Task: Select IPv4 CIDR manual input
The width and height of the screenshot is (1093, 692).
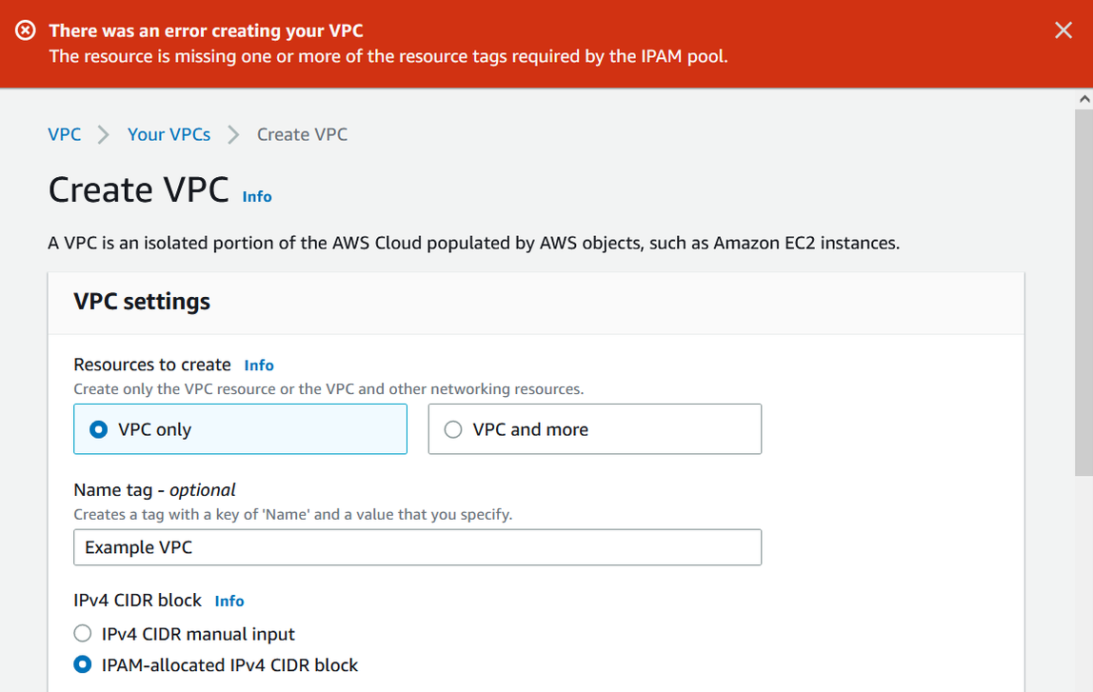Action: click(x=83, y=633)
